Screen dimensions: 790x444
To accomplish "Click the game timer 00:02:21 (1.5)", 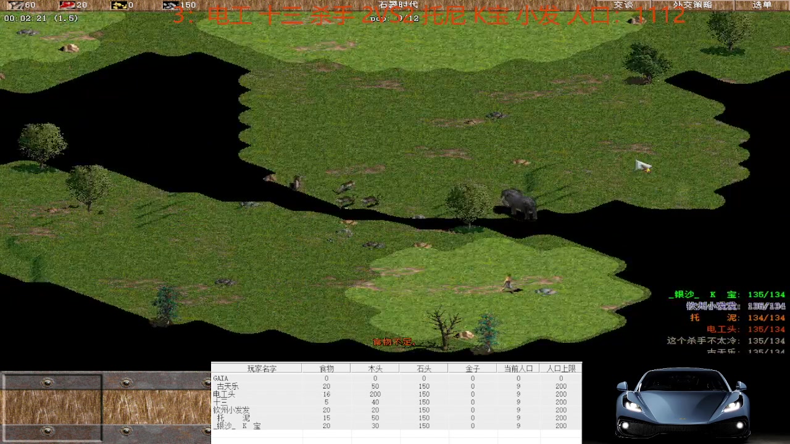I will [41, 18].
